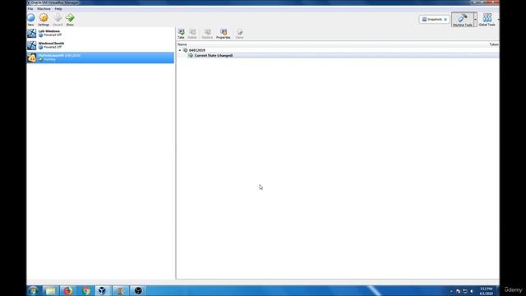Click the Snapshots tool label

[x=435, y=20]
